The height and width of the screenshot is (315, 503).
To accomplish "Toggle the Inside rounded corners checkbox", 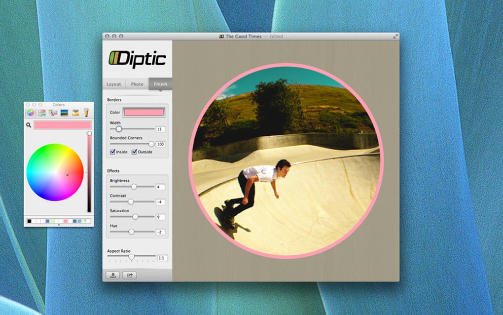I will (112, 152).
